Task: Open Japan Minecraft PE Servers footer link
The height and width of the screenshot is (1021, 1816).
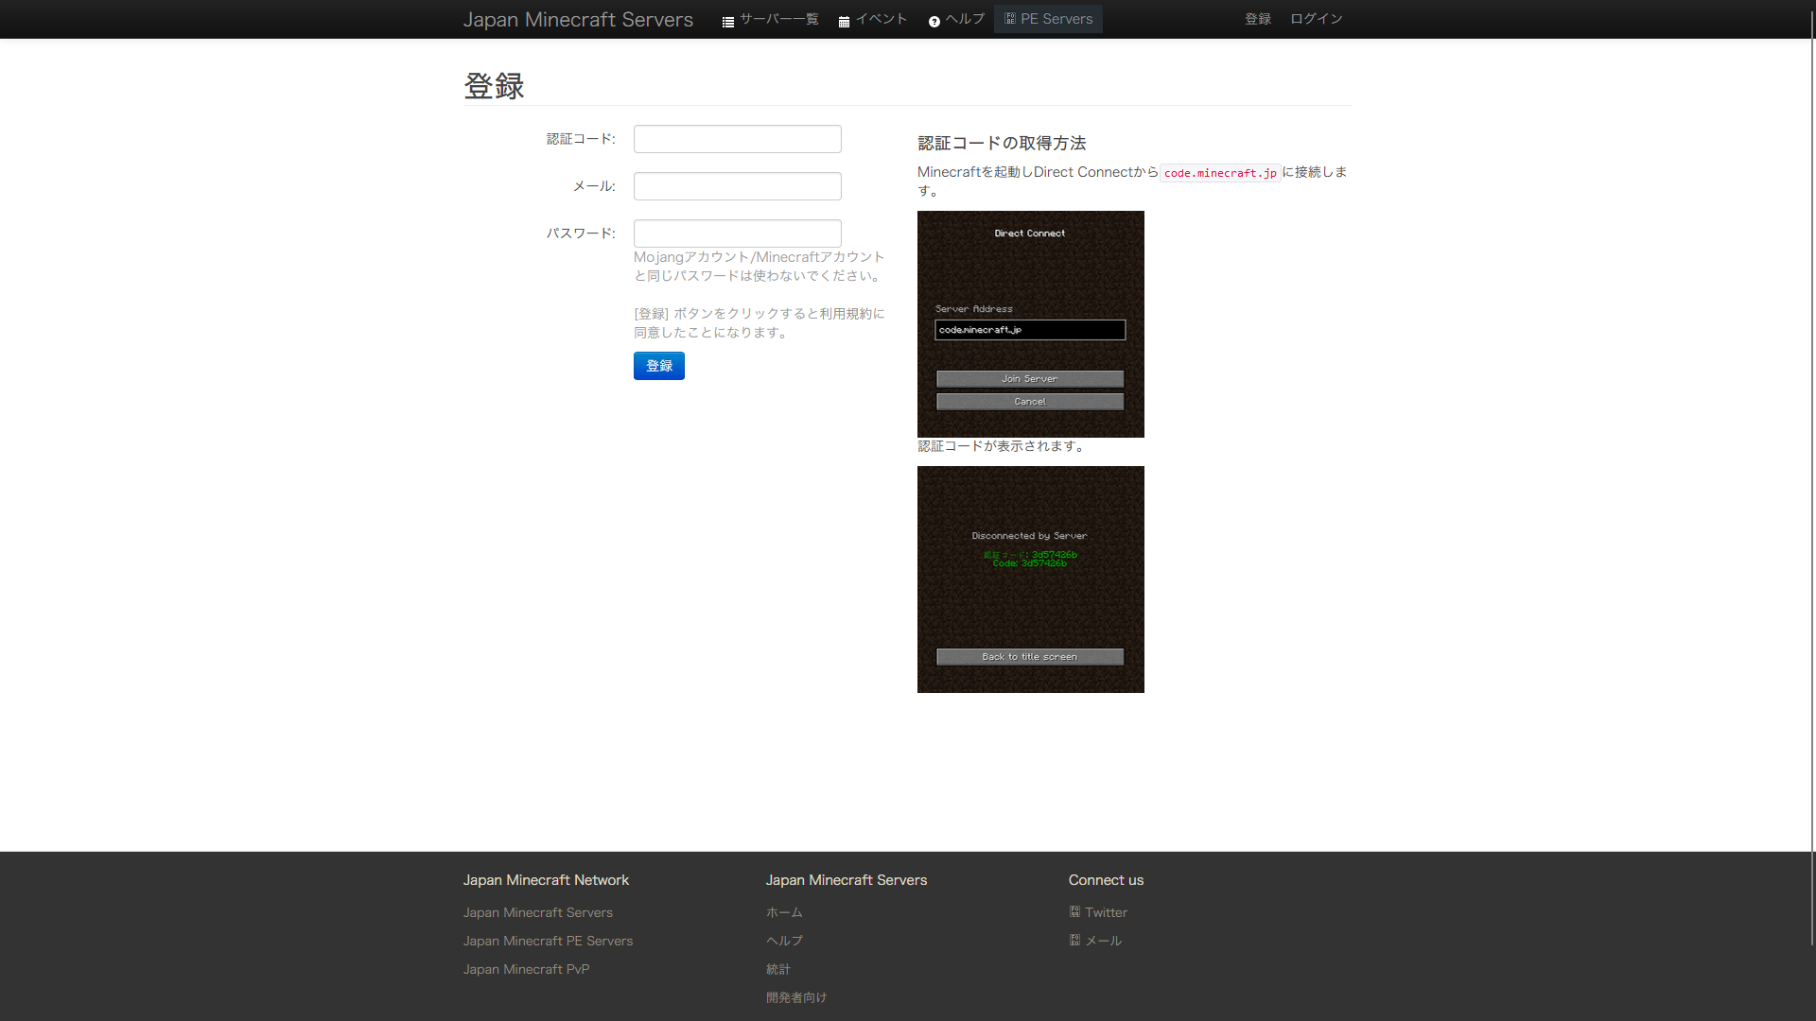Action: (548, 941)
